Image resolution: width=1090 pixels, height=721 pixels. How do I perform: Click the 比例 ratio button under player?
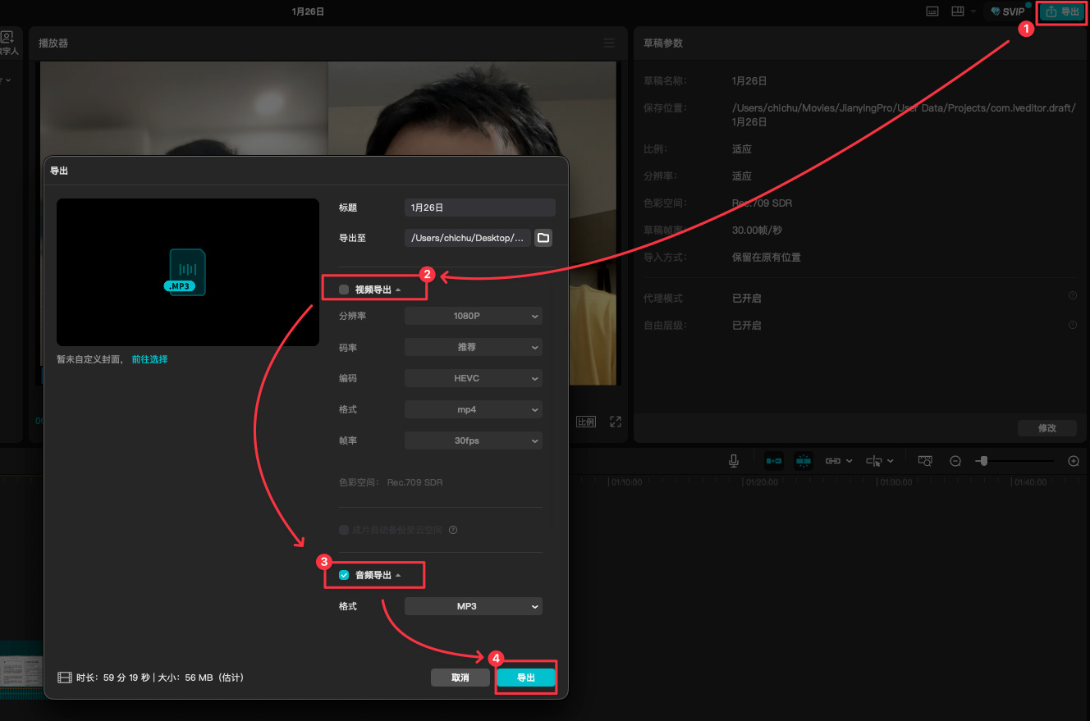click(586, 422)
